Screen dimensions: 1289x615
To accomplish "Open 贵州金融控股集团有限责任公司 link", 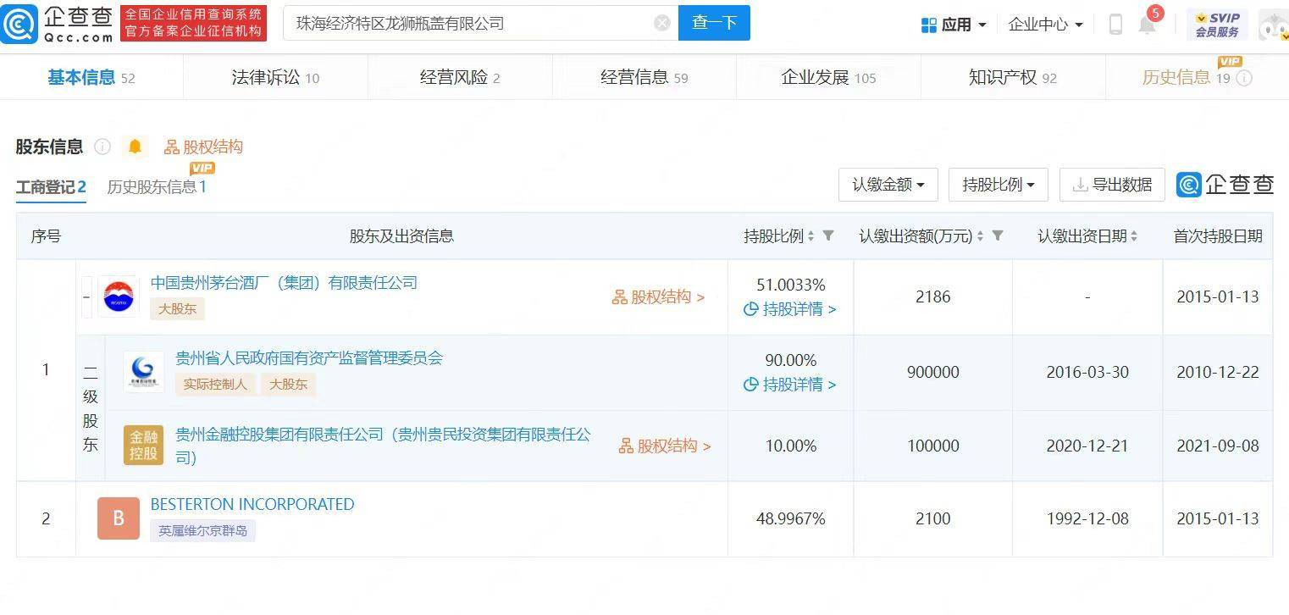I will pos(383,446).
